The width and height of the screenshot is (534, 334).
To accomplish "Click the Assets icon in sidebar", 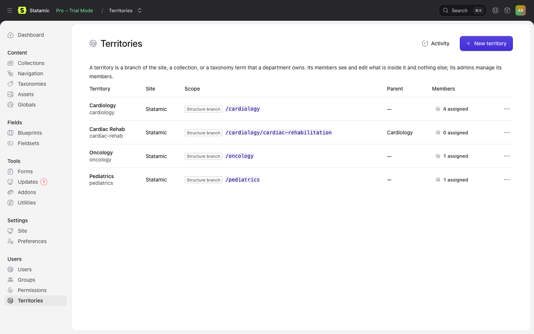I will [x=10, y=94].
